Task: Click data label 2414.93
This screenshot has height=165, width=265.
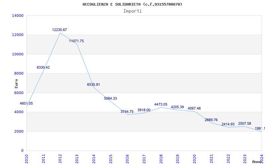Action: click(228, 124)
